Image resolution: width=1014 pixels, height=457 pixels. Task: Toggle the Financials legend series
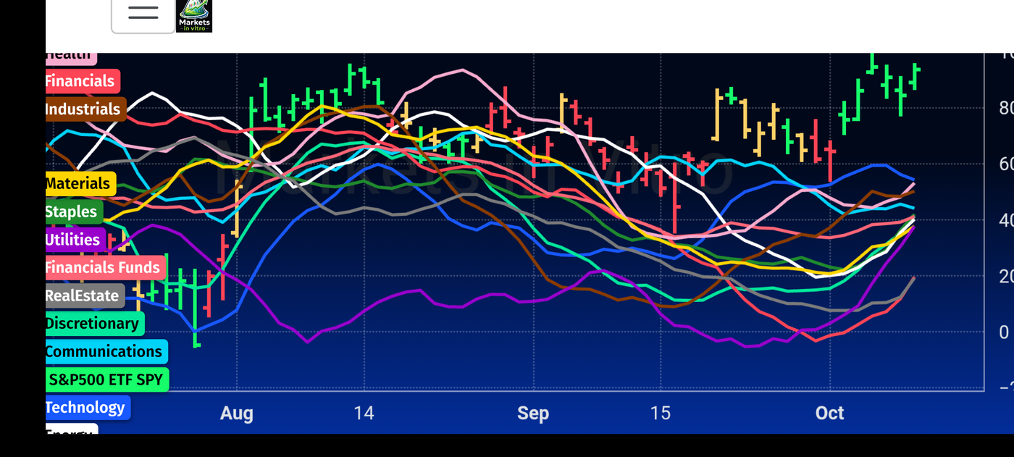tap(83, 81)
